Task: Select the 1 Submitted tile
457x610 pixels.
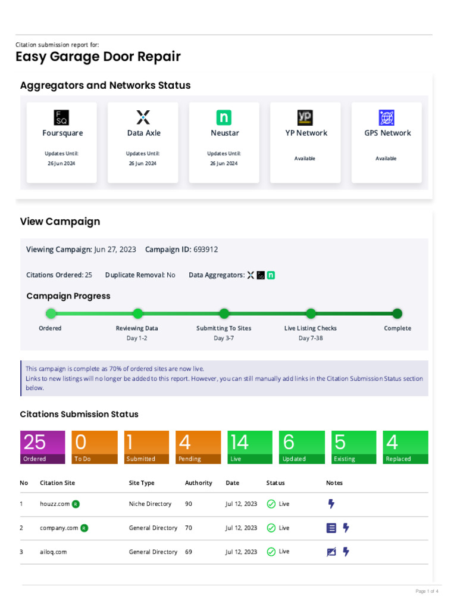Action: [x=146, y=447]
